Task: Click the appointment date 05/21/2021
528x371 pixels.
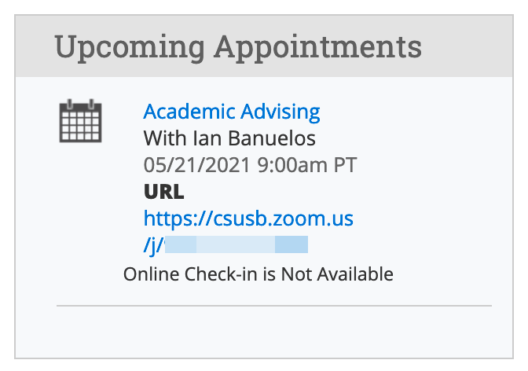Action: (197, 165)
